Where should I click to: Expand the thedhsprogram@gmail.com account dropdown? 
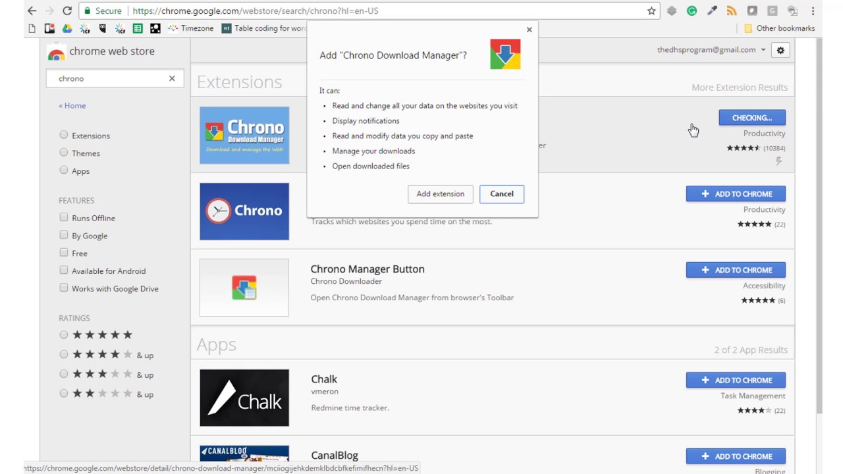(763, 50)
